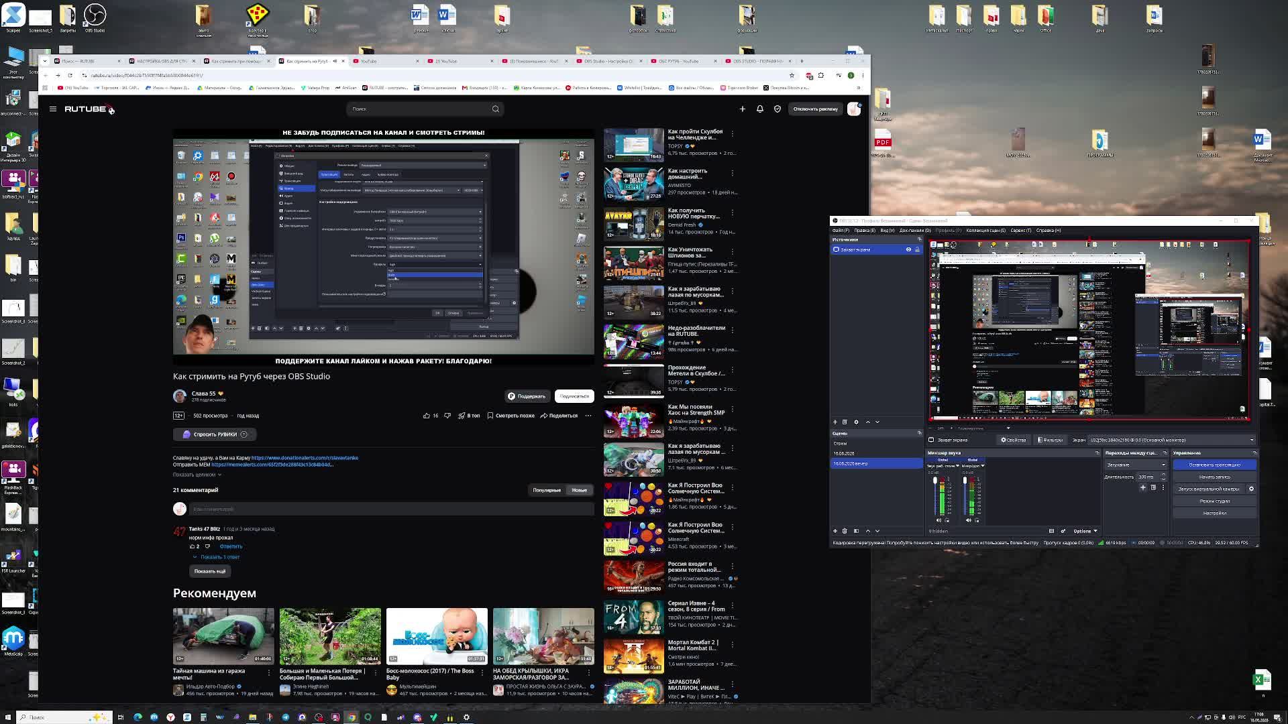Open the Rutube profile avatar
This screenshot has width=1288, height=724.
pos(854,109)
